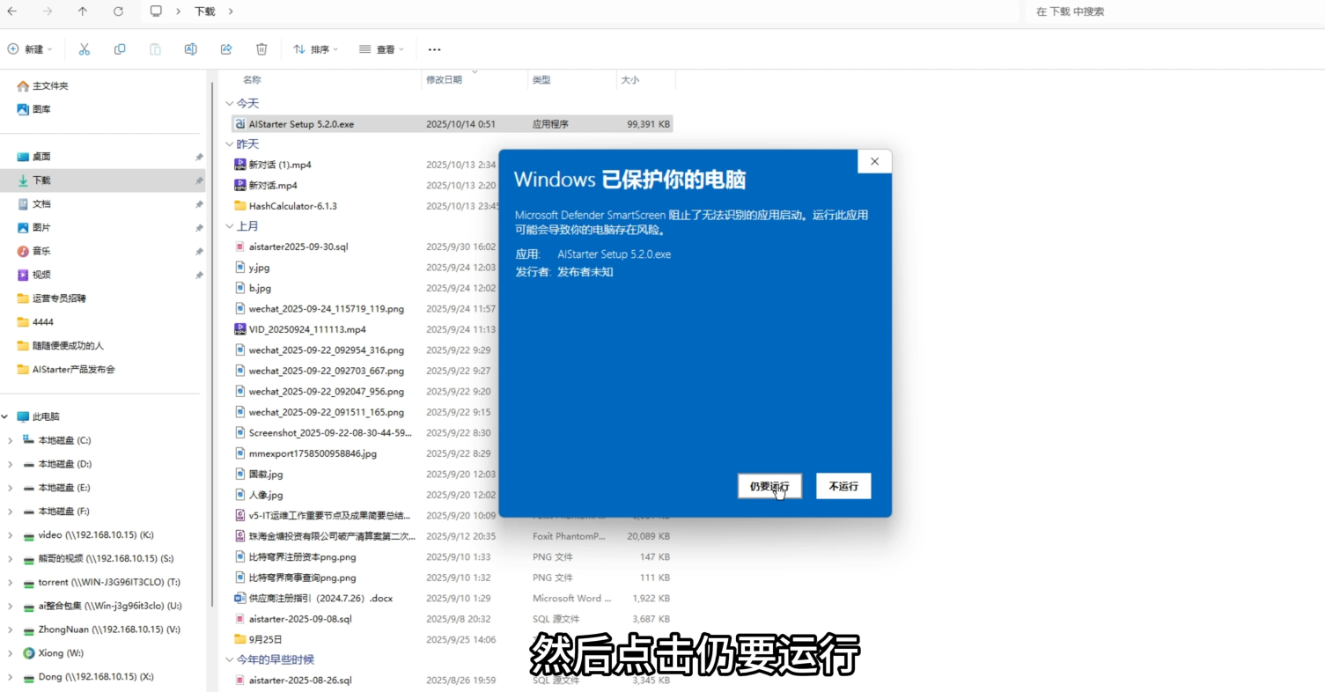Select ZhongNuan (V:) network drive
Image resolution: width=1325 pixels, height=692 pixels.
tap(109, 629)
